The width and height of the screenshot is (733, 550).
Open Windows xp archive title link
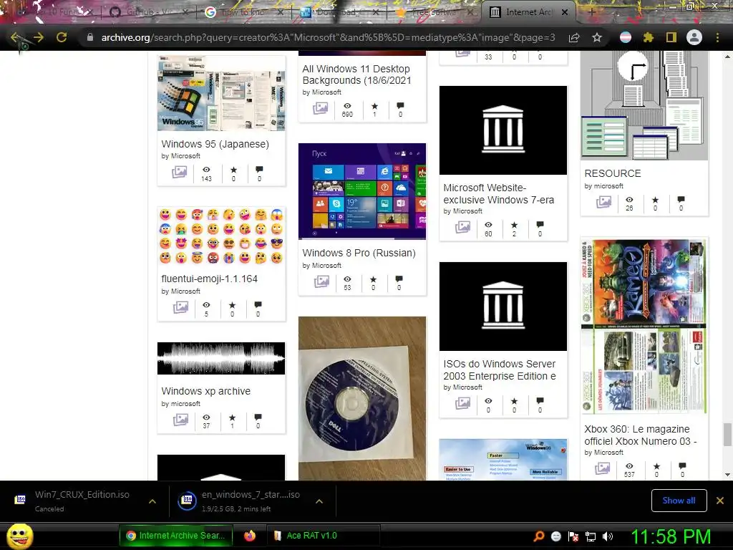click(205, 391)
